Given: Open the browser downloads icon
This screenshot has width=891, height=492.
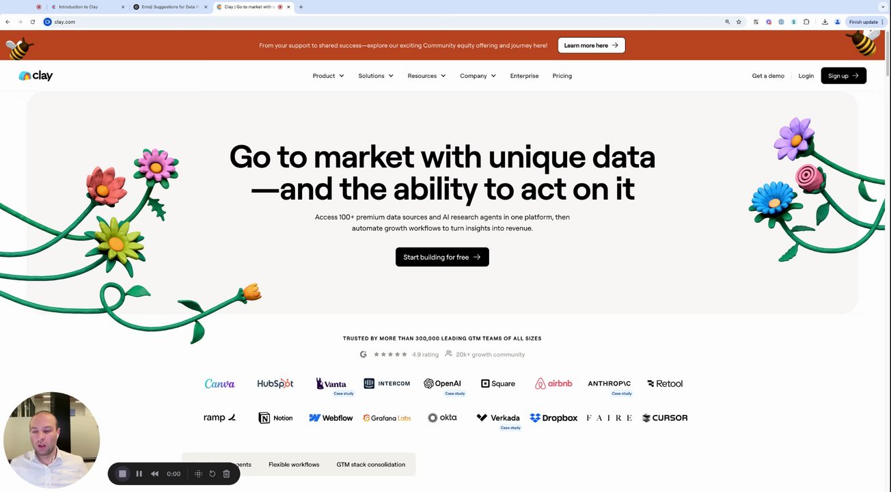Looking at the screenshot, I should pyautogui.click(x=825, y=22).
